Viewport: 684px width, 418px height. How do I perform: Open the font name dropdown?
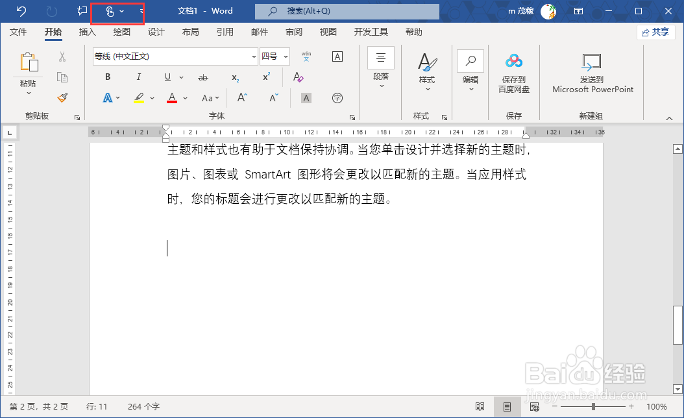click(x=254, y=56)
